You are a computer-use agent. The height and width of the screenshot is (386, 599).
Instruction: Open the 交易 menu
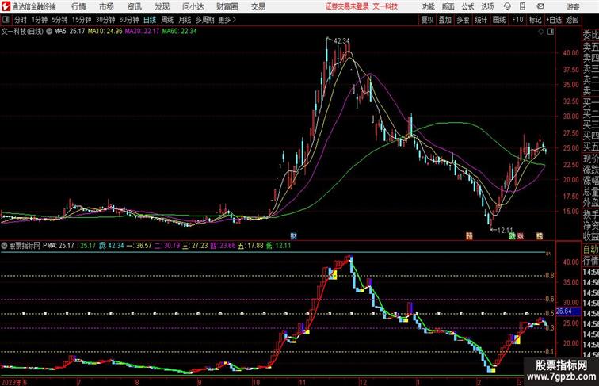258,6
